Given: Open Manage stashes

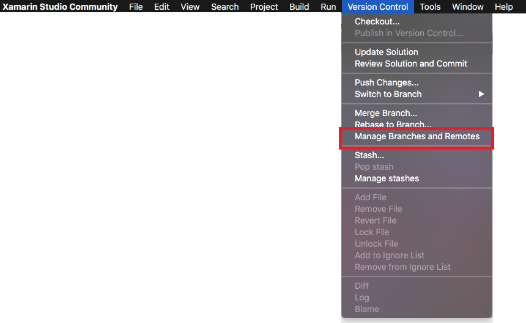Looking at the screenshot, I should [x=417, y=178].
